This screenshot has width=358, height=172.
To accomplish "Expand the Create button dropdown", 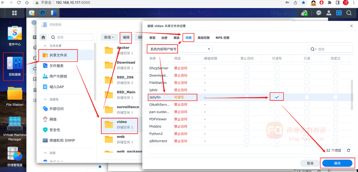I will click(x=109, y=37).
